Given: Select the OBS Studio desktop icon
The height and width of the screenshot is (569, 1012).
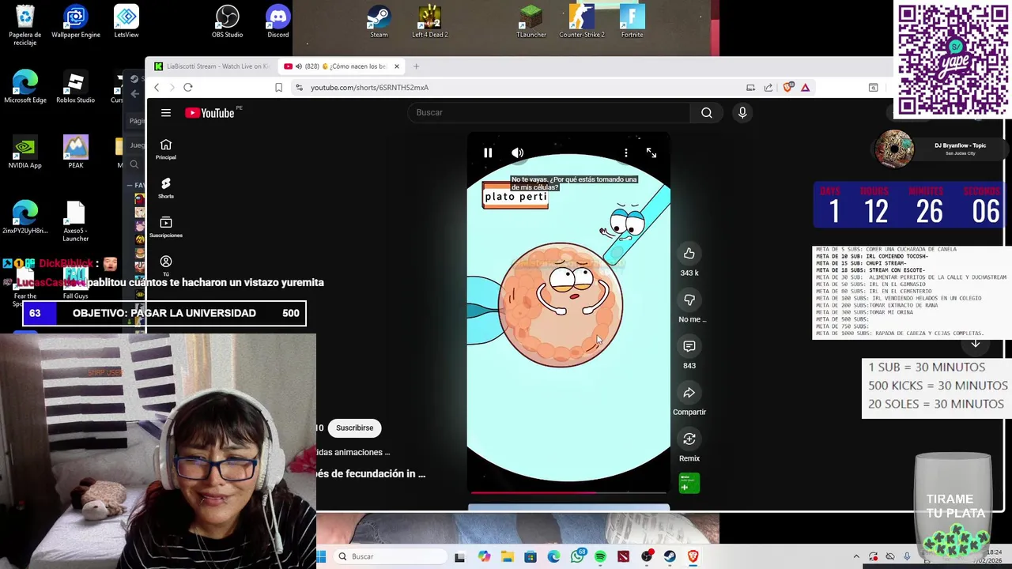Looking at the screenshot, I should click(228, 22).
